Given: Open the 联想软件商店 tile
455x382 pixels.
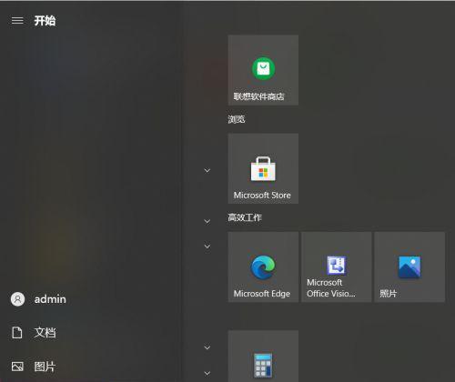Looking at the screenshot, I should (x=263, y=70).
